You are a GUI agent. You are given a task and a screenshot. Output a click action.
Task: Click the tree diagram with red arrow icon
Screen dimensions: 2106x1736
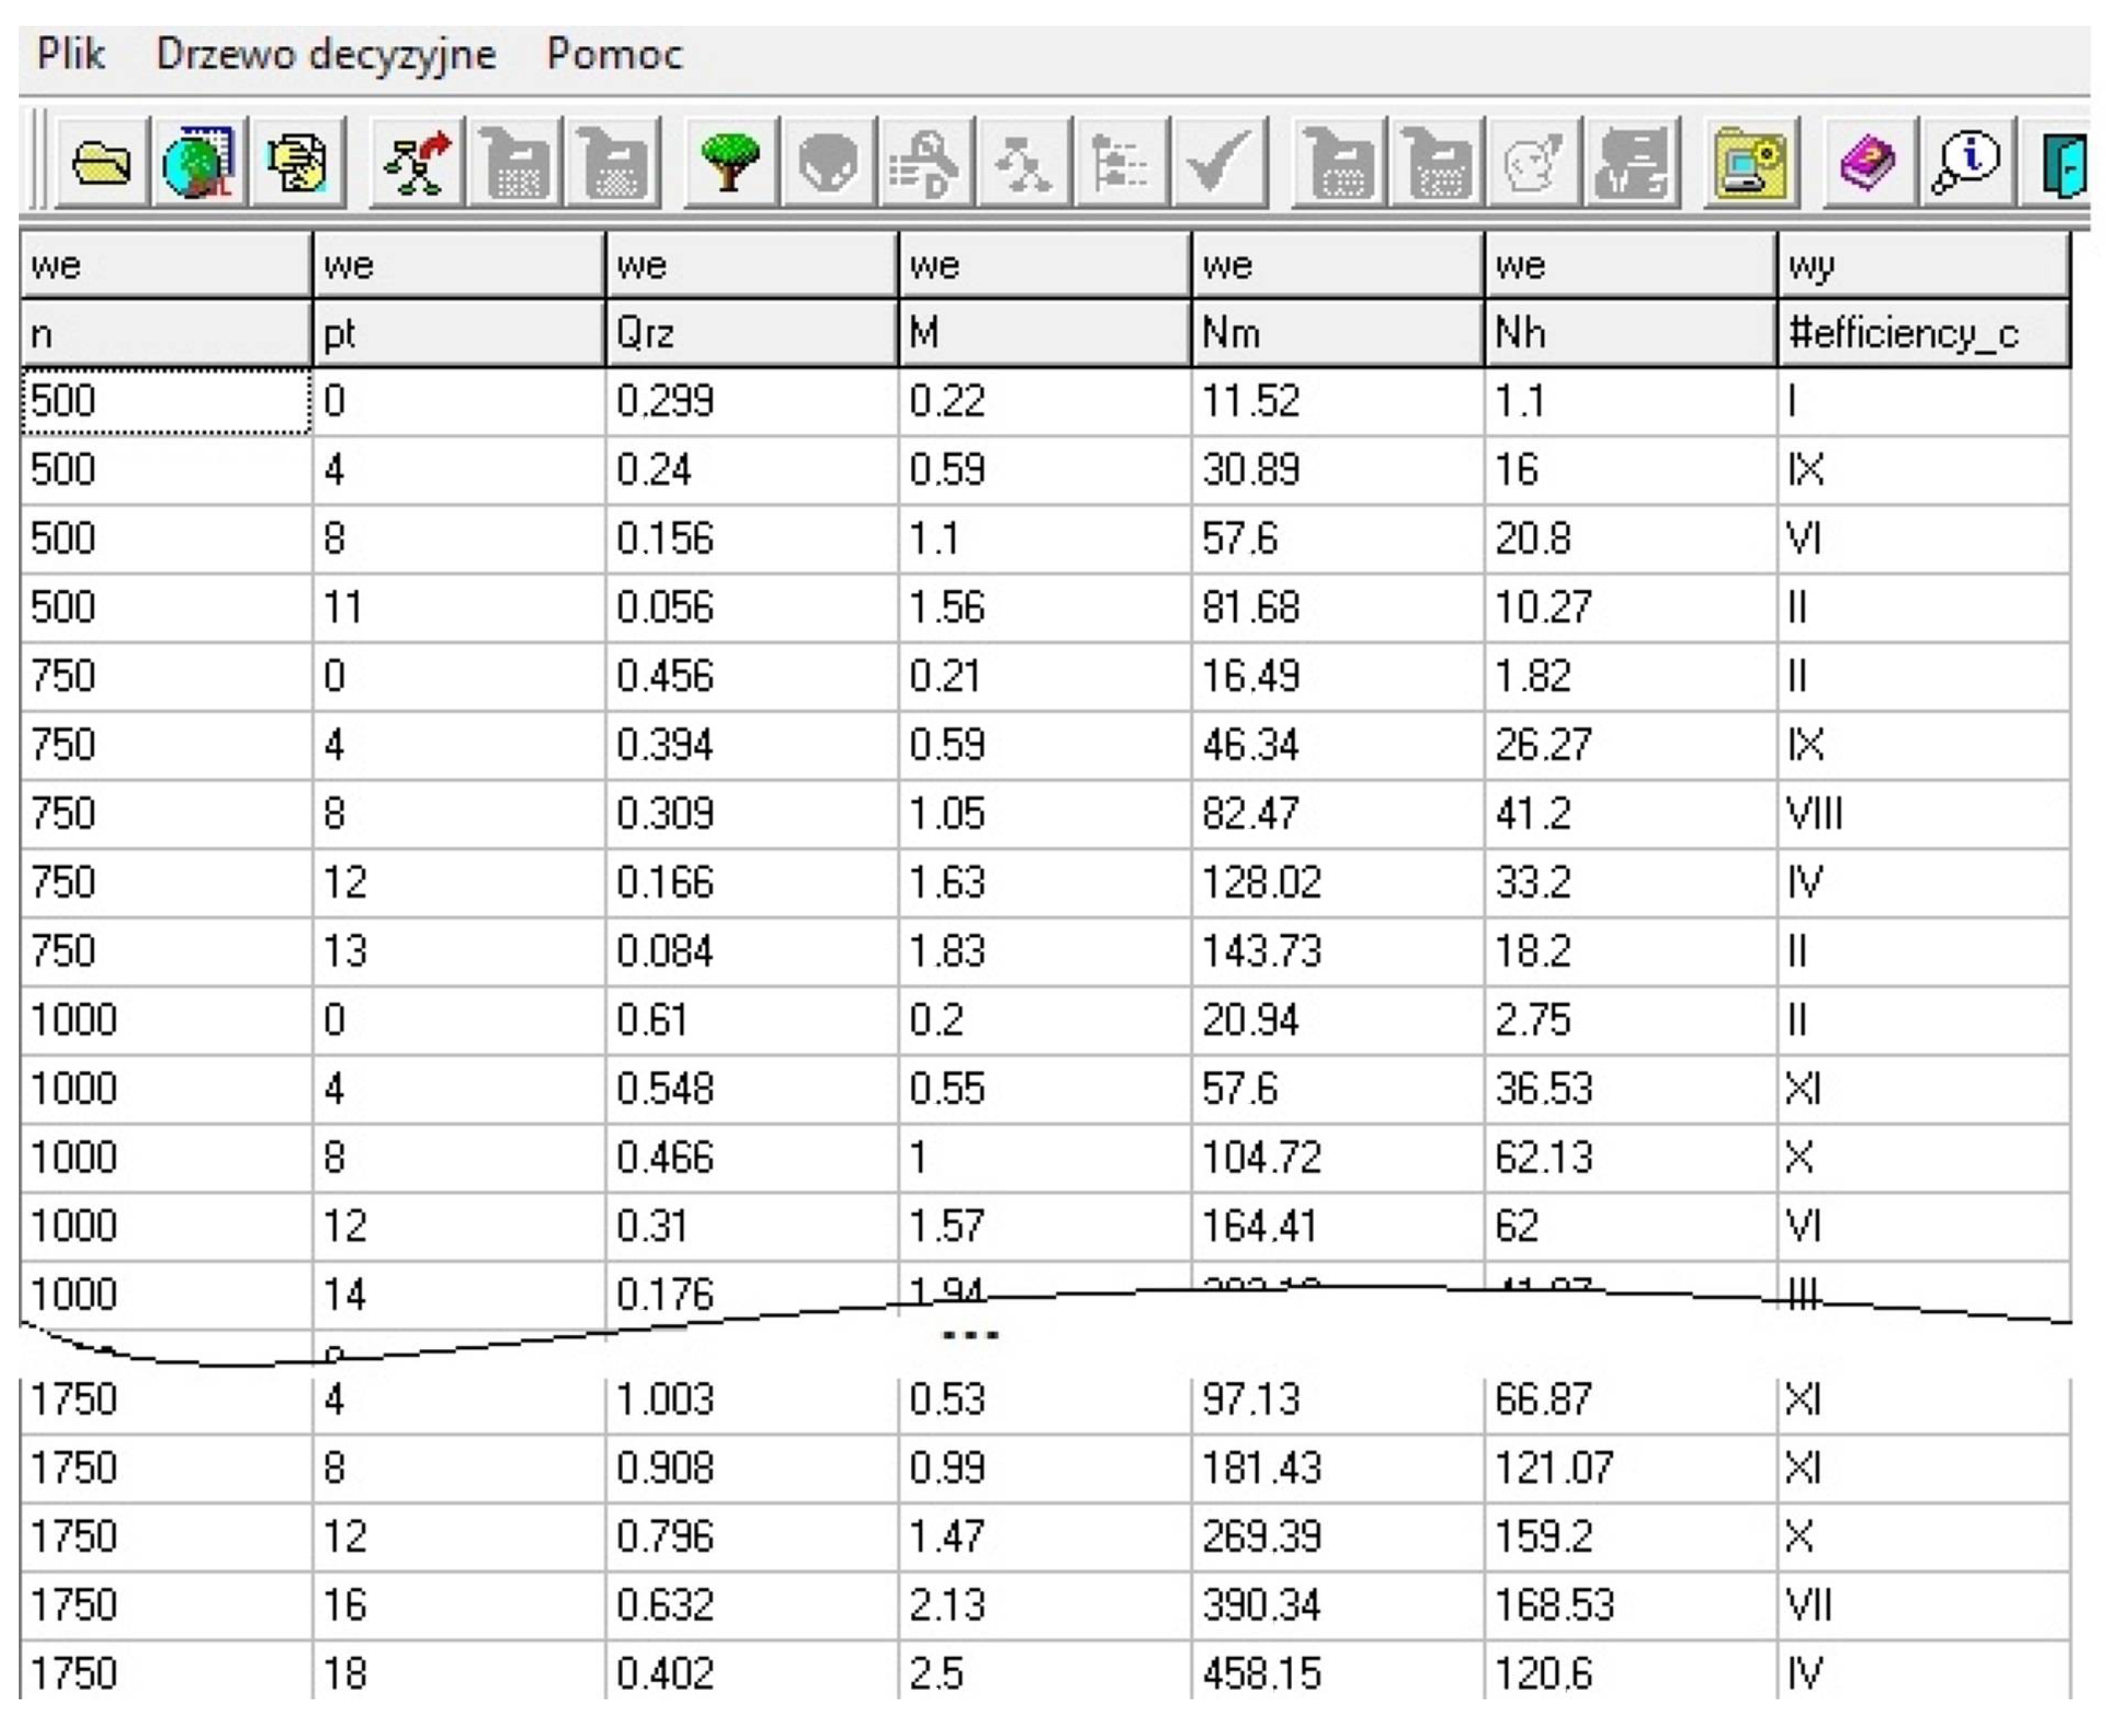click(x=417, y=162)
